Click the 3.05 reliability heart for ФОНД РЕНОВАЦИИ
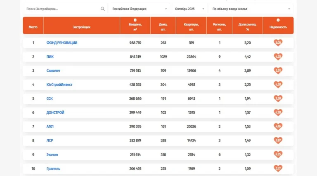Screen dimensions: 317x176 coord(278,42)
